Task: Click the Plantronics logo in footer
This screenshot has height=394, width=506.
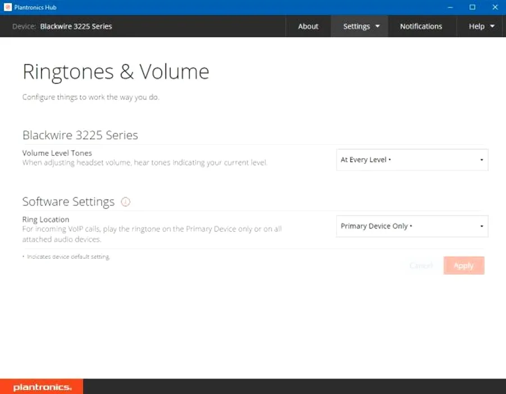Action: click(42, 387)
